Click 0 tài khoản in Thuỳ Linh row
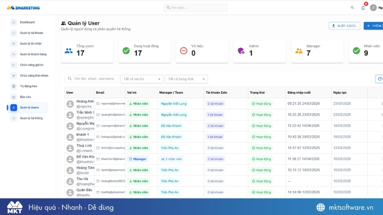 coord(215,148)
